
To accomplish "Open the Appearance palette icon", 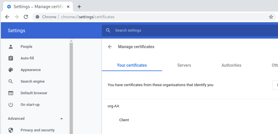I will pos(11,70).
